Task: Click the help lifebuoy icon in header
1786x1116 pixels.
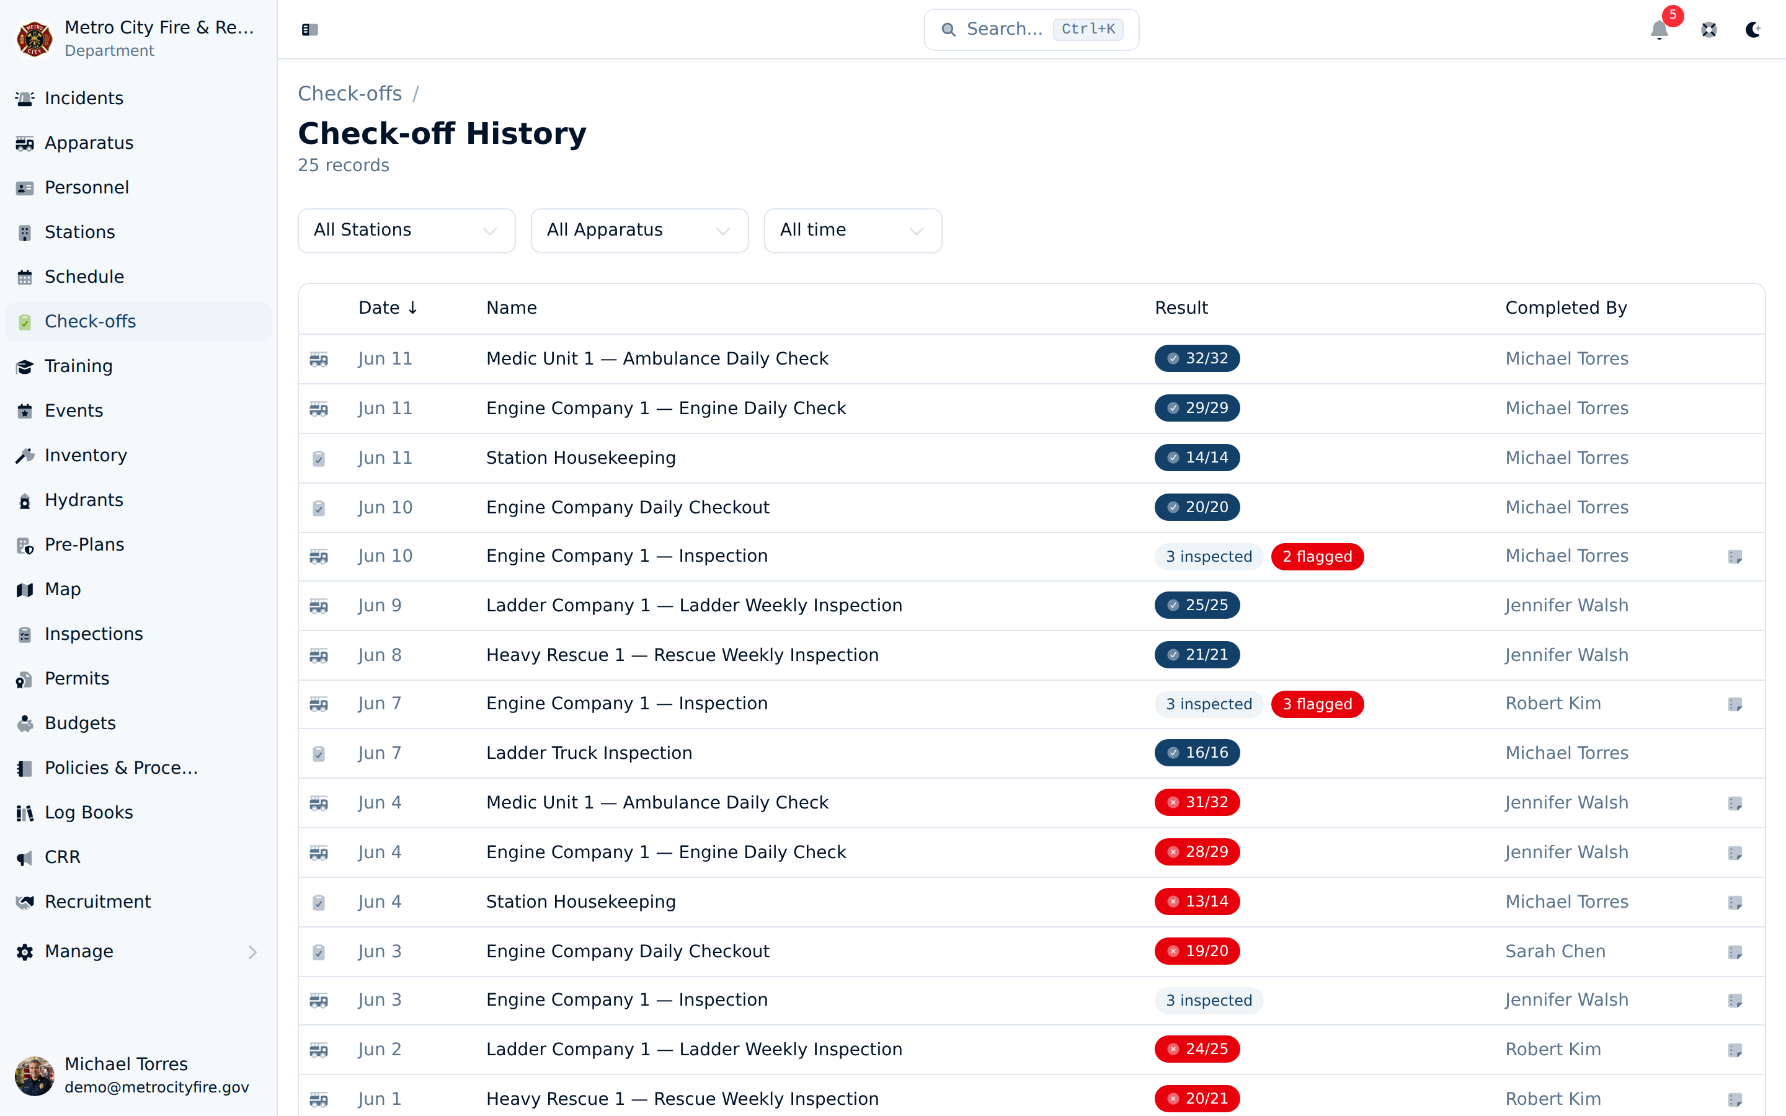Action: 1708,30
